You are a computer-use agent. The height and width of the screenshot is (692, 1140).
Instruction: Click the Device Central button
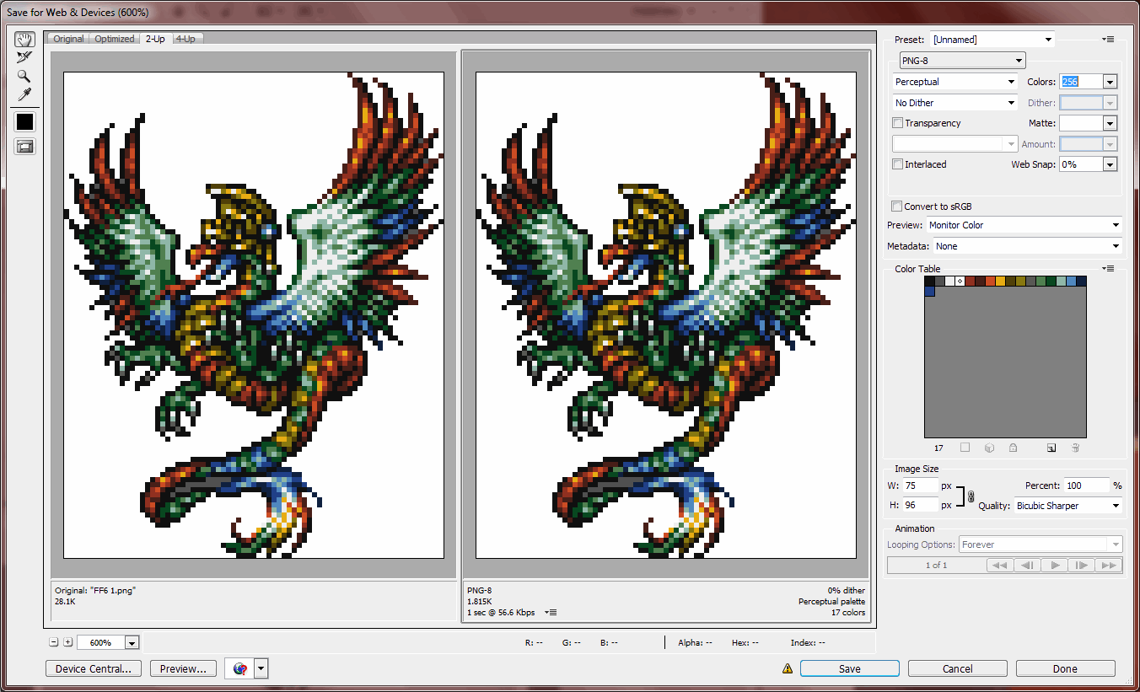click(93, 668)
